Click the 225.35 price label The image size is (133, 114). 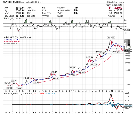pyautogui.click(x=9, y=88)
